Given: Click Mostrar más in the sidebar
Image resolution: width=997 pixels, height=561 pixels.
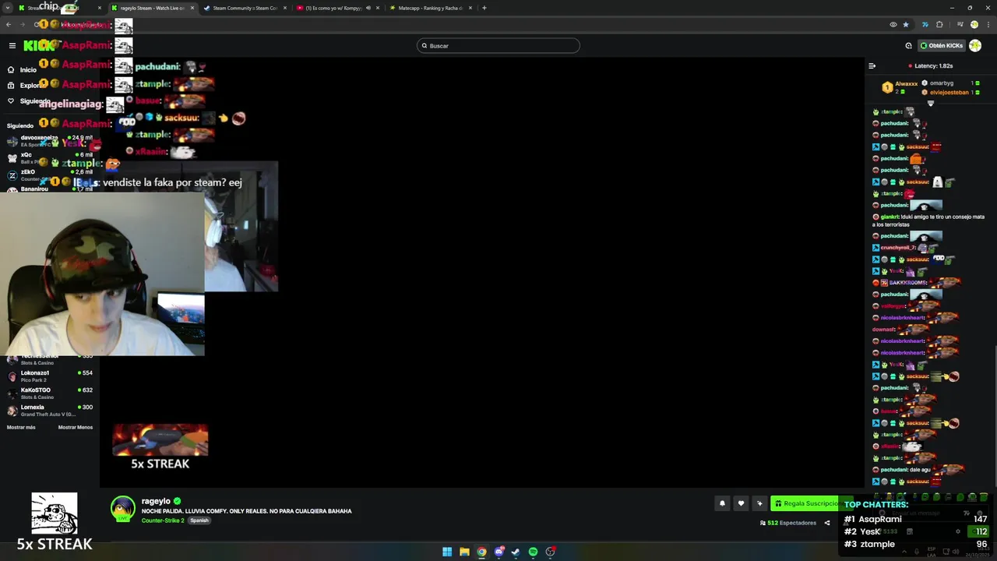Looking at the screenshot, I should coord(21,427).
